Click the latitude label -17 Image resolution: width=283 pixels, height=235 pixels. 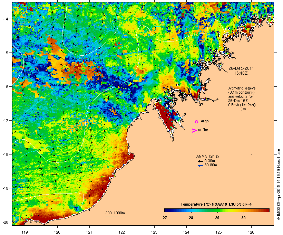pyautogui.click(x=5, y=120)
